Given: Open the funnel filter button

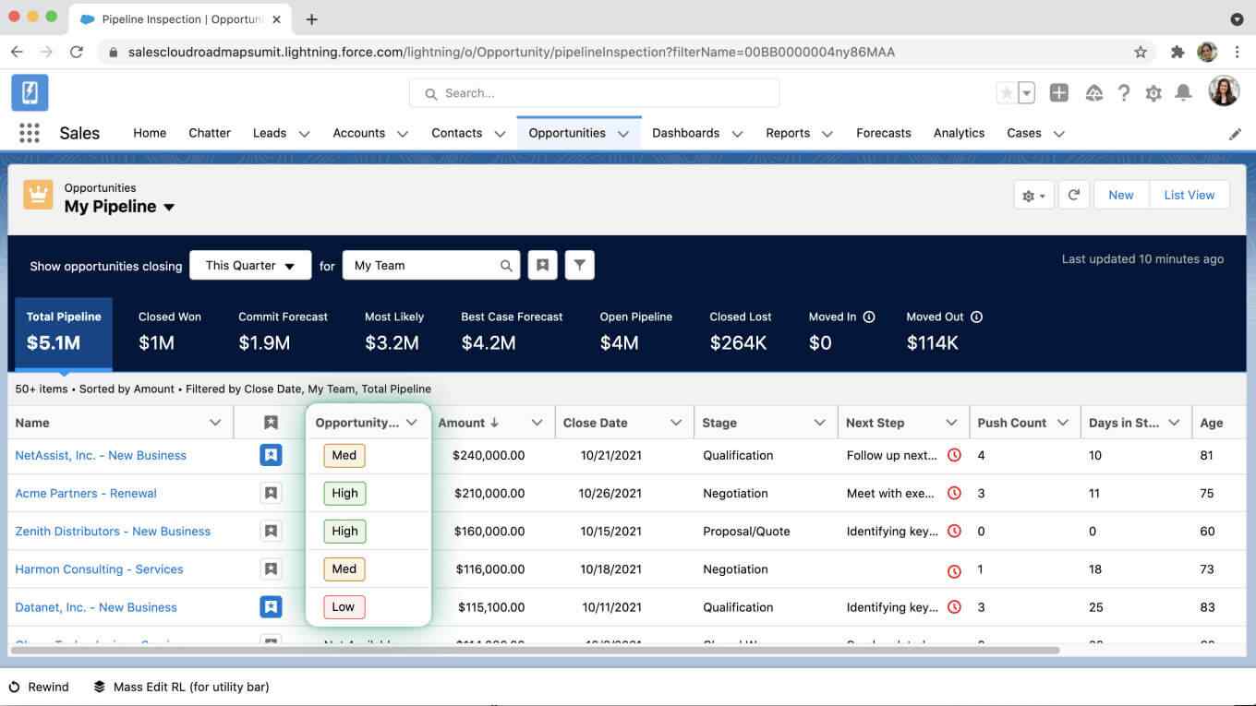Looking at the screenshot, I should 579,265.
